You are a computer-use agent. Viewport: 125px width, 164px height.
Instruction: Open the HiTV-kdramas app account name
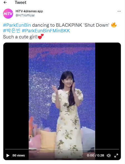click(x=29, y=11)
